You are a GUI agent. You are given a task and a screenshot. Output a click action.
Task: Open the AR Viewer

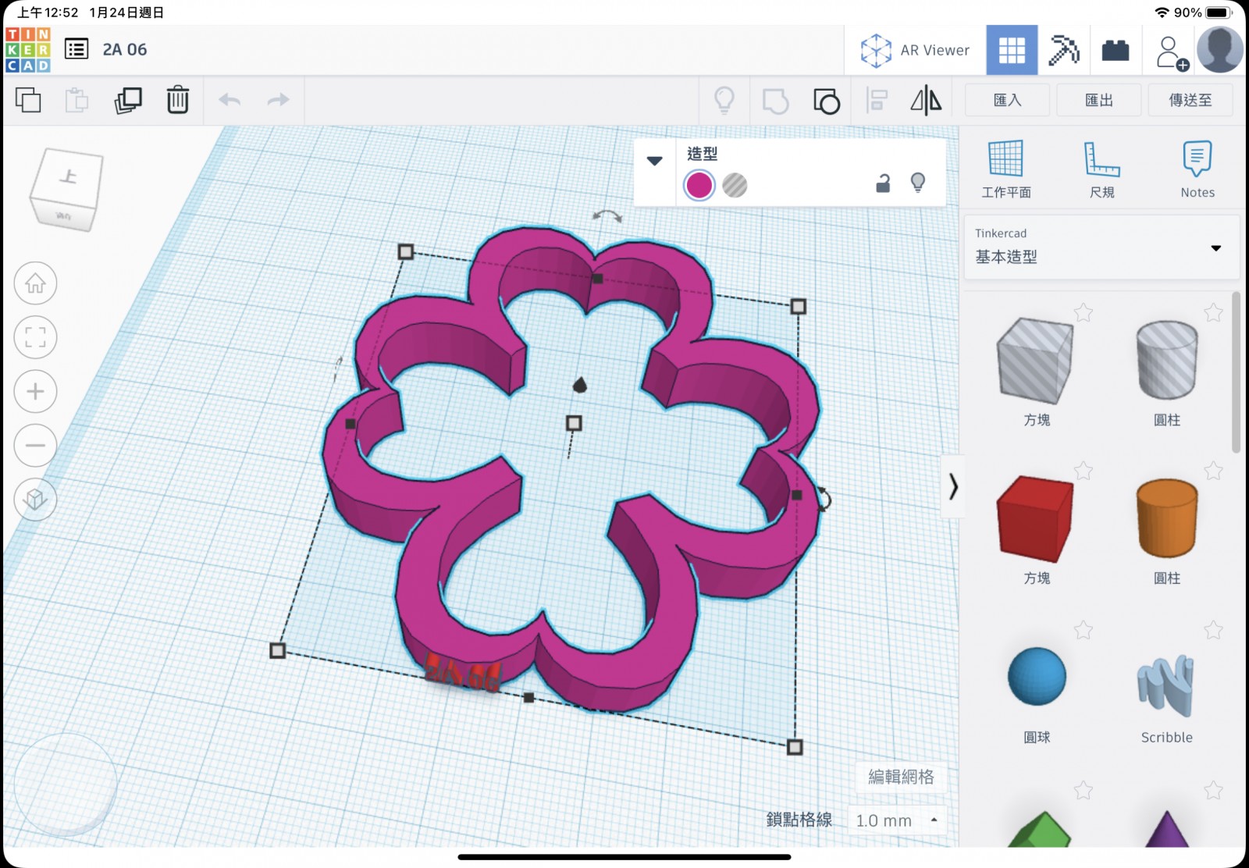915,50
